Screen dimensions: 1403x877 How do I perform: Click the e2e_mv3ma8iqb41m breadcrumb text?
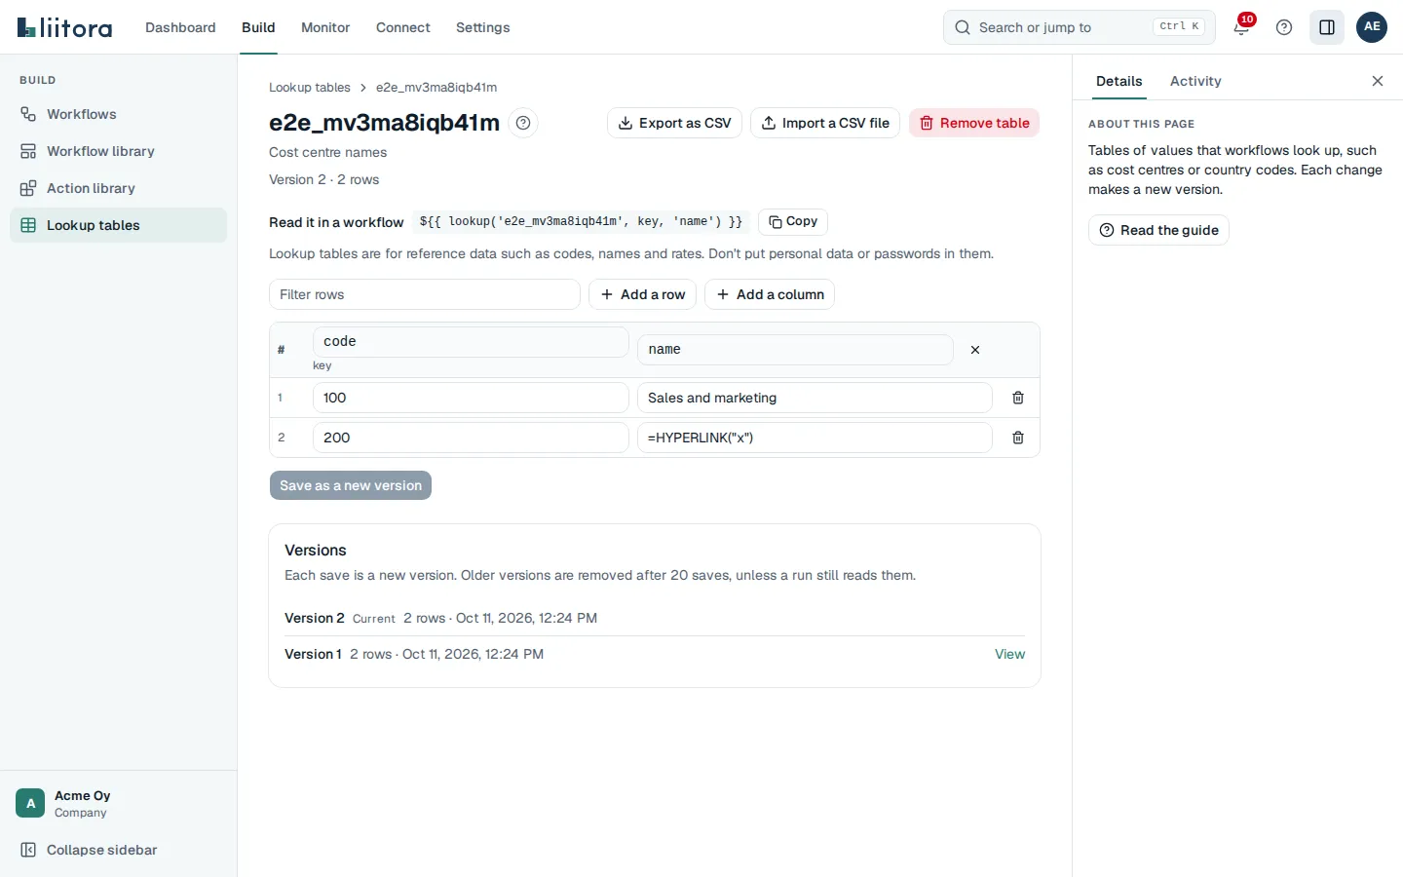436,88
